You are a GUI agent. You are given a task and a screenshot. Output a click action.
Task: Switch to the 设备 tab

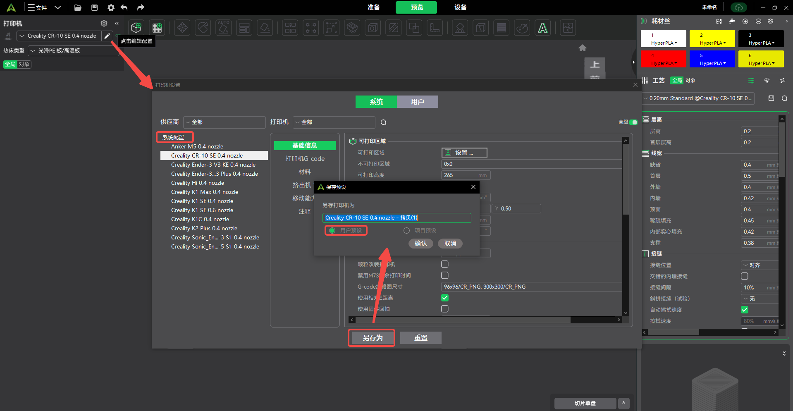tap(460, 7)
